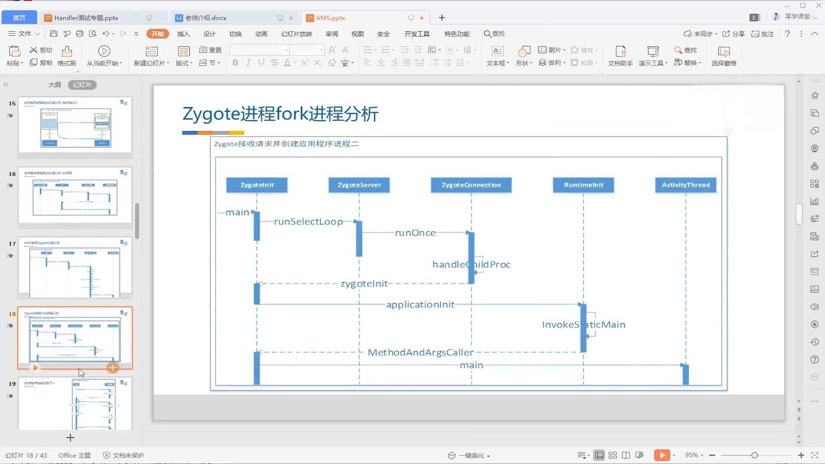Click the New Slide icon

pyautogui.click(x=151, y=51)
